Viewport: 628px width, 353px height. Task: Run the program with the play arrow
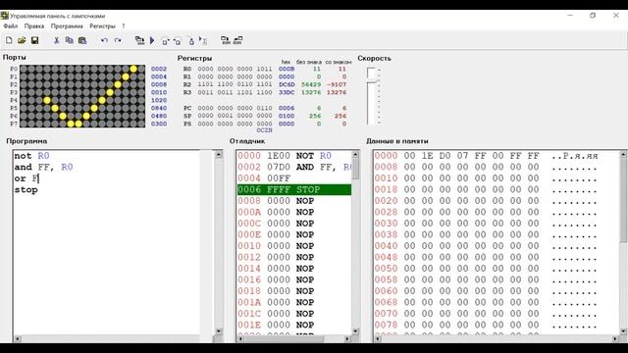click(x=152, y=40)
